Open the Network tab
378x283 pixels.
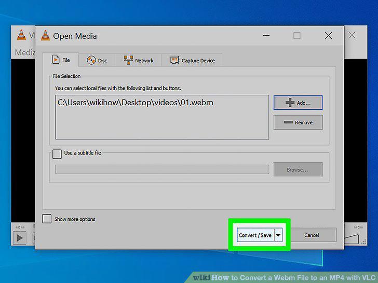[138, 60]
